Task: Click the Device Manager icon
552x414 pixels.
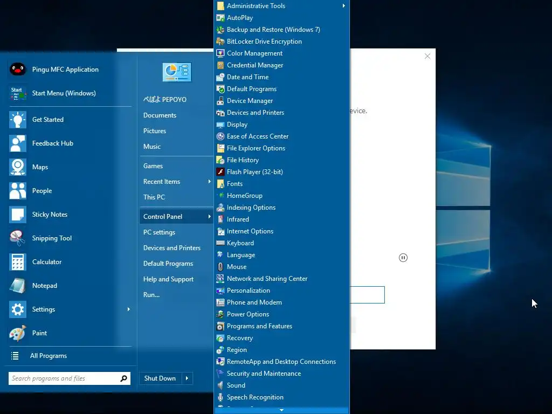Action: pyautogui.click(x=220, y=101)
